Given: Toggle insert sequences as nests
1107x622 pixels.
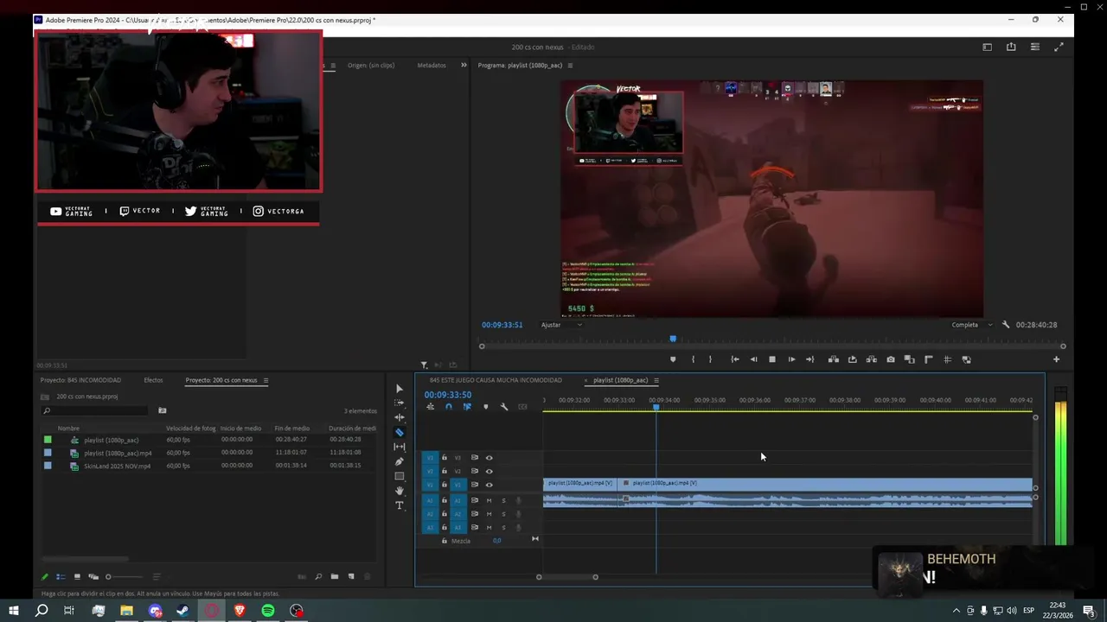Looking at the screenshot, I should click(x=430, y=407).
